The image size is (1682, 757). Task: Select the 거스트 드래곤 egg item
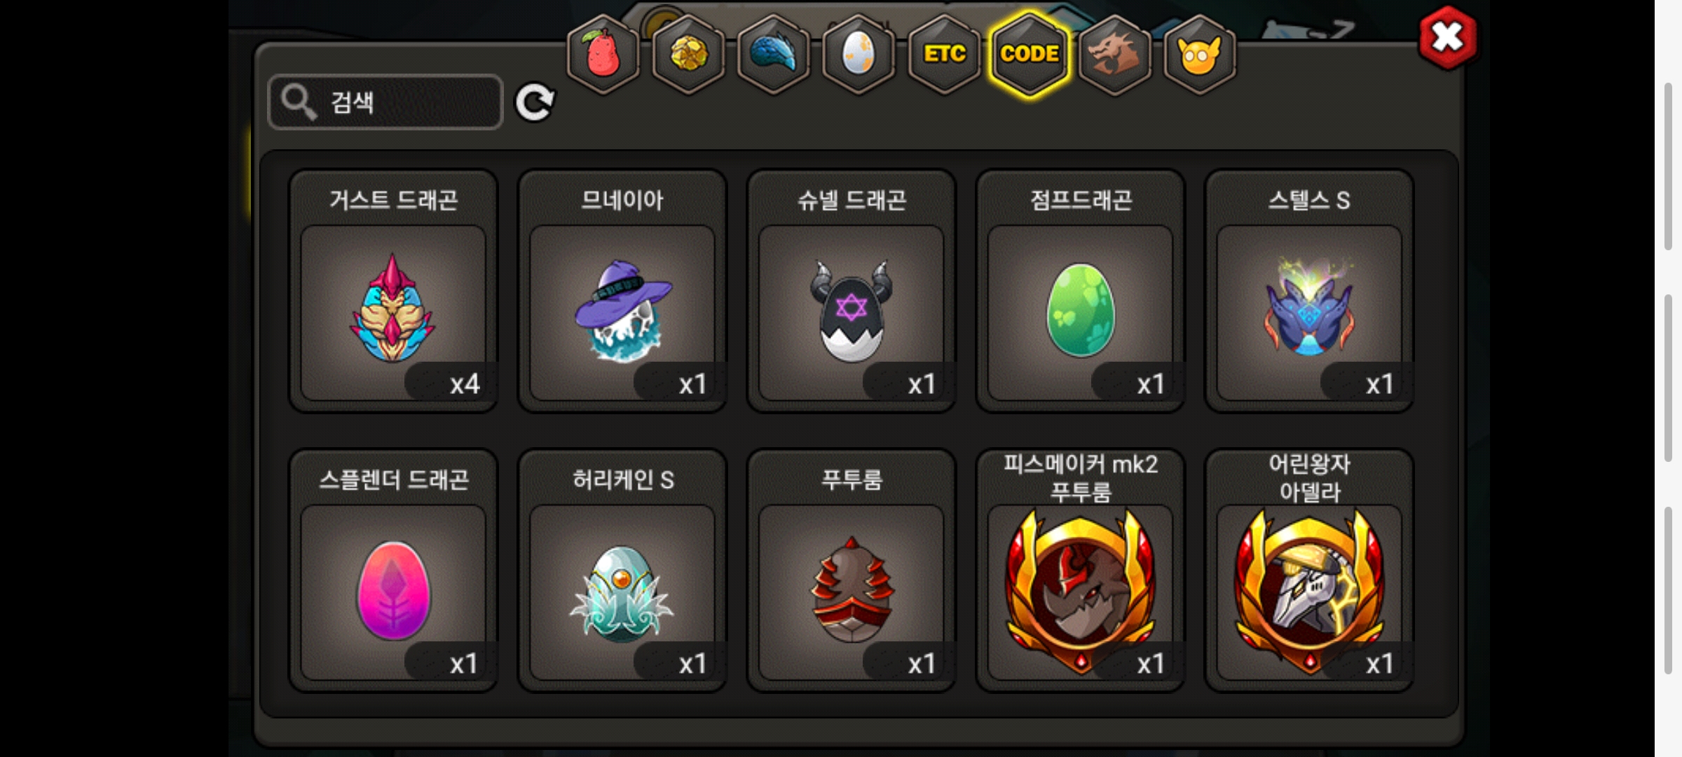[x=393, y=291]
